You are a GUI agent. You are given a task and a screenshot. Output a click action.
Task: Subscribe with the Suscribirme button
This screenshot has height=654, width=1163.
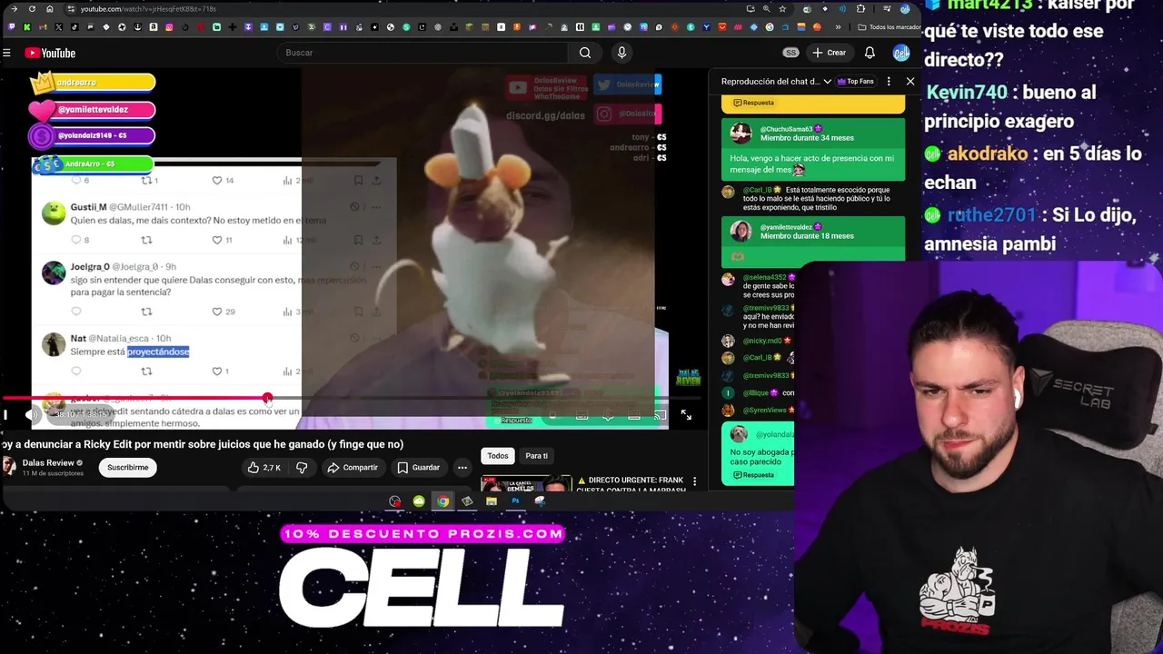click(128, 468)
